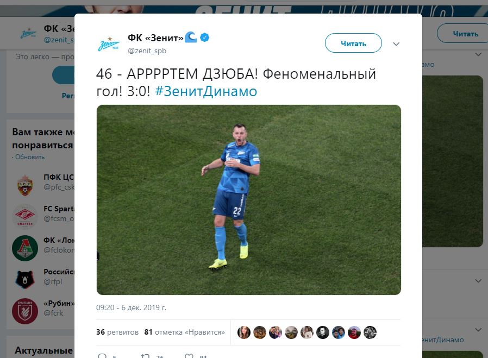
Task: Open the Rubin club logo avatar
Action: (25, 311)
